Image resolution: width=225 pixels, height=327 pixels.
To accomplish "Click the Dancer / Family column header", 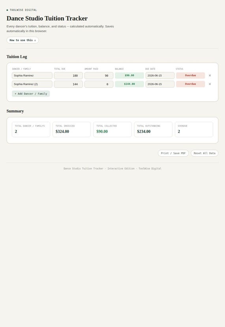I will (21, 69).
